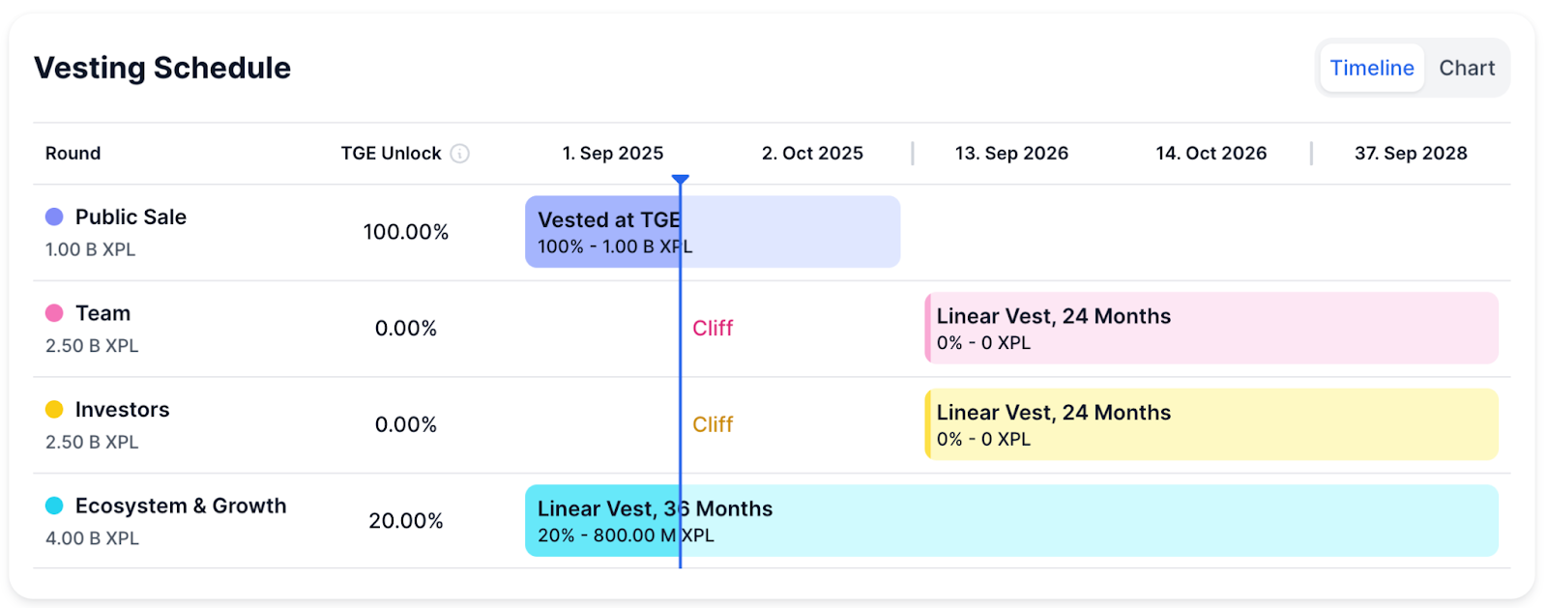Click the Public Sale round label
The width and height of the screenshot is (1547, 608).
[x=131, y=217]
